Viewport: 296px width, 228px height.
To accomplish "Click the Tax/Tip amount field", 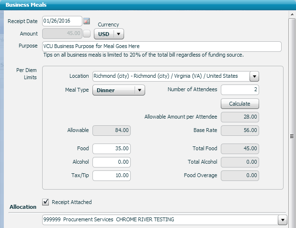I will [112, 176].
